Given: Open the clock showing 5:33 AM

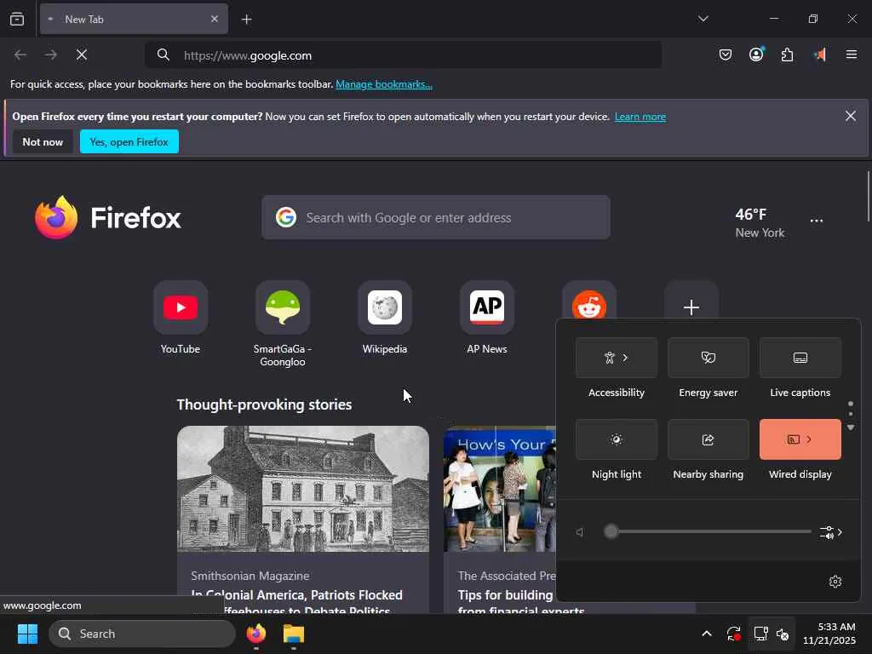Looking at the screenshot, I should (829, 634).
